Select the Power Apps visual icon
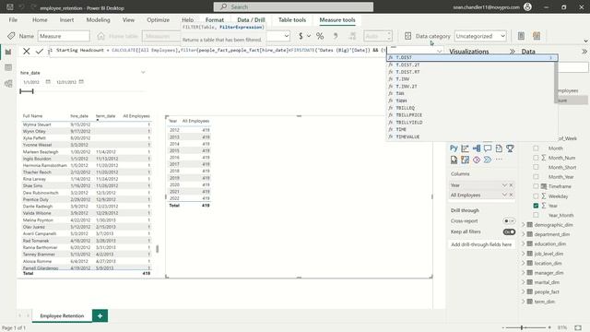This screenshot has height=332, width=590. click(465, 160)
